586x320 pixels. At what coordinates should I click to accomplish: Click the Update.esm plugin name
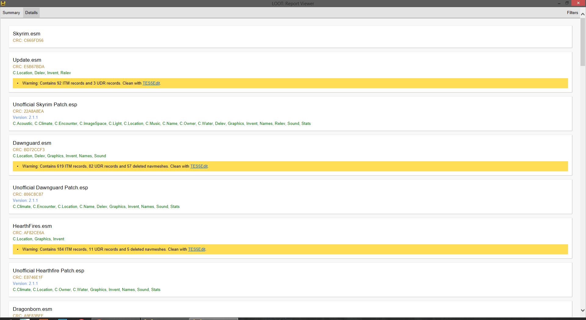[27, 60]
